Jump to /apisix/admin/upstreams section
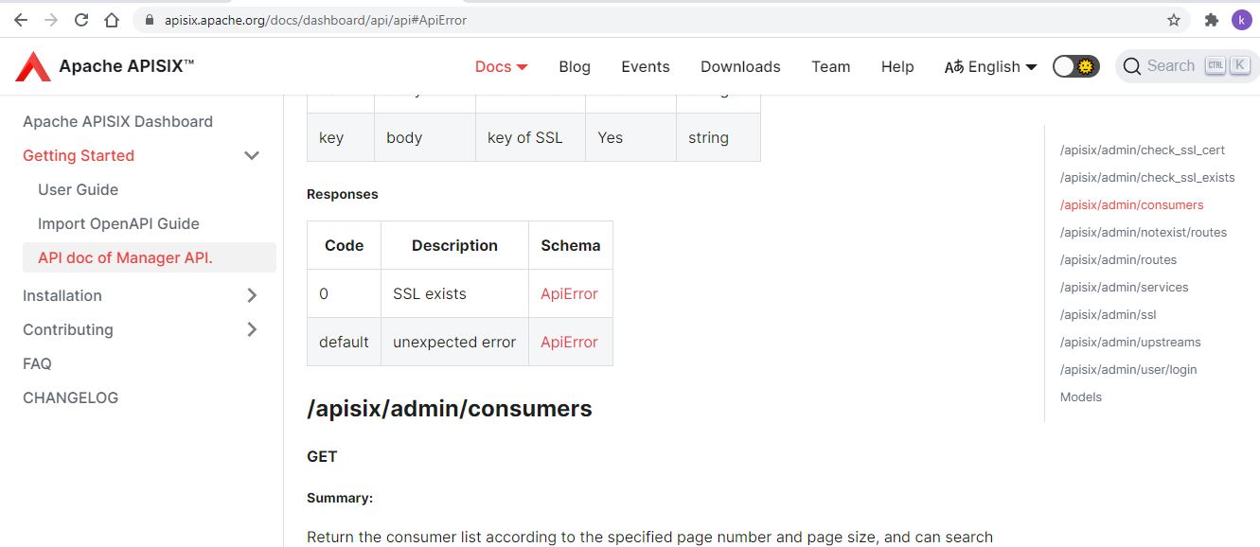The height and width of the screenshot is (547, 1260). point(1130,342)
